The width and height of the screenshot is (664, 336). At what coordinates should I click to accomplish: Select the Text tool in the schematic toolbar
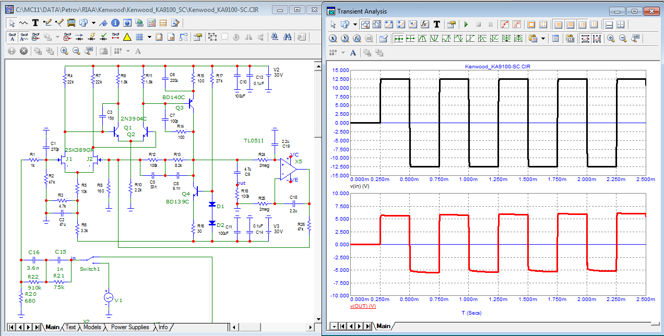[35, 22]
